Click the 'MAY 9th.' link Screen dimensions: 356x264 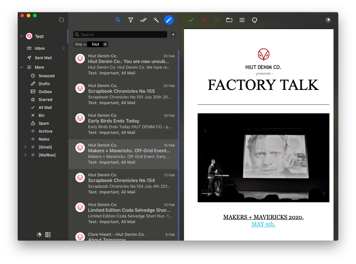click(264, 224)
